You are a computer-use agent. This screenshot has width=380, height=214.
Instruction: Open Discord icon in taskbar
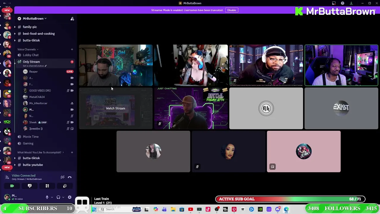point(278,210)
